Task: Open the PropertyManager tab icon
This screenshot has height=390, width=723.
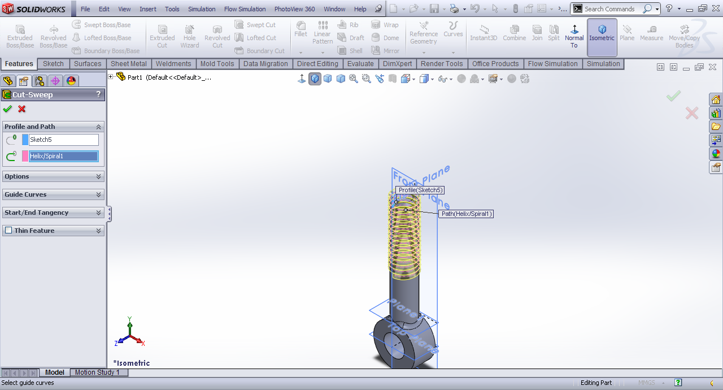Action: 23,81
